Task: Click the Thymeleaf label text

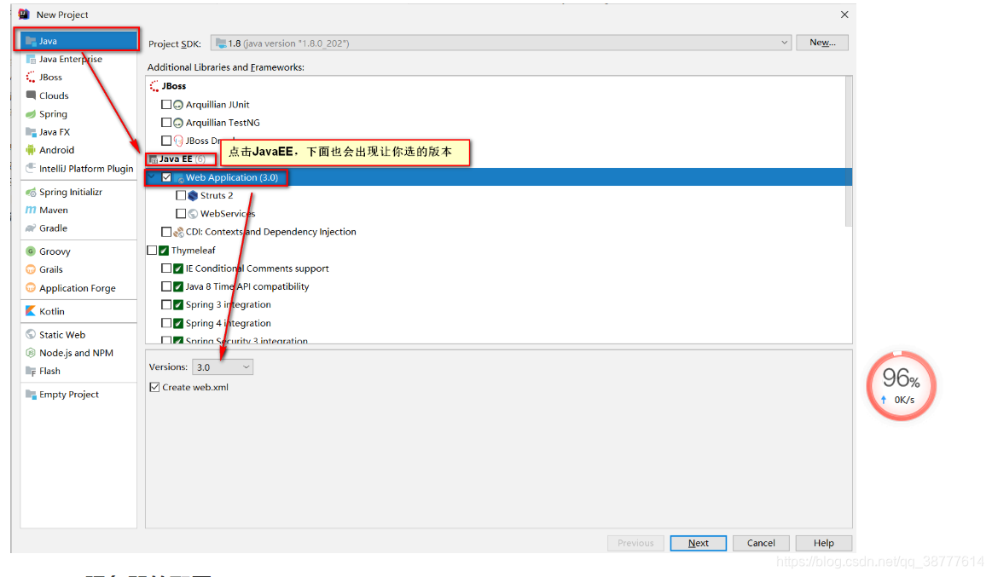Action: click(193, 251)
